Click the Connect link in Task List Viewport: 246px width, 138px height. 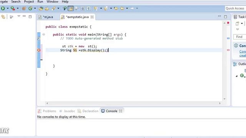[243, 51]
